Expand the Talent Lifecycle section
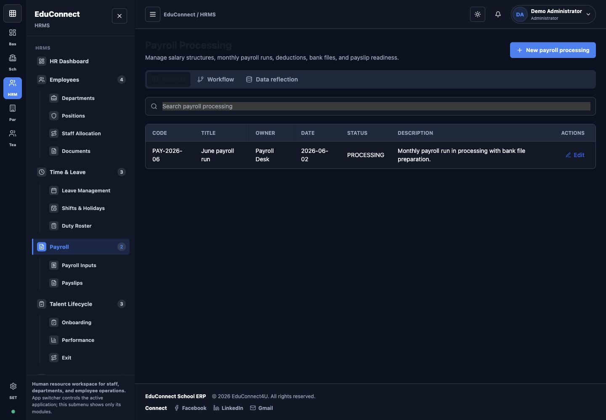Image resolution: width=606 pixels, height=420 pixels. [x=81, y=304]
